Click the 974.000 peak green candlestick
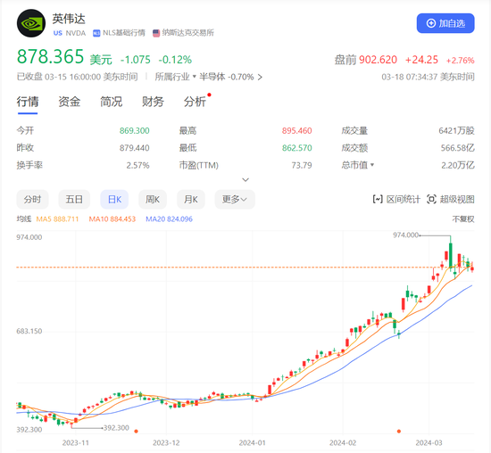Image resolution: width=491 pixels, height=453 pixels. (451, 255)
